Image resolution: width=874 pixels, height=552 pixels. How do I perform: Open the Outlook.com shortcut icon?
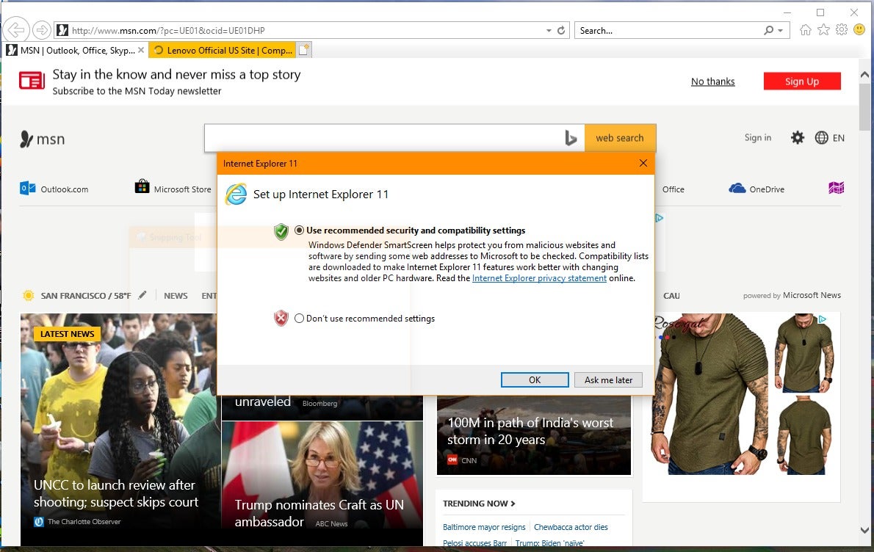[x=28, y=188]
